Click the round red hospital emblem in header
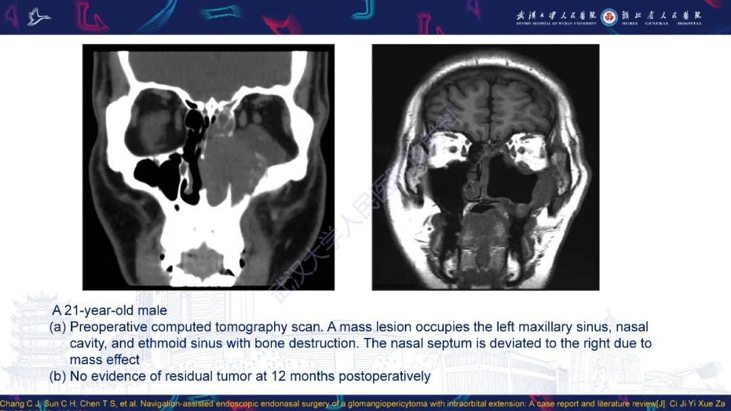Screen dimensions: 731x411 (608, 17)
